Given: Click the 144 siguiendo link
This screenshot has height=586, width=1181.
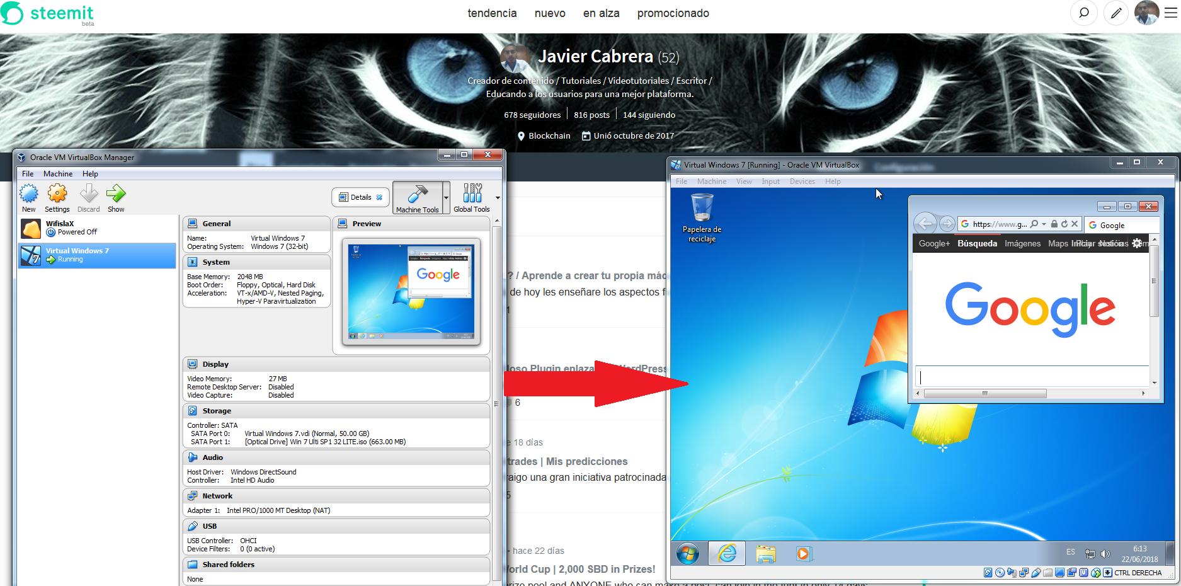Looking at the screenshot, I should 649,115.
